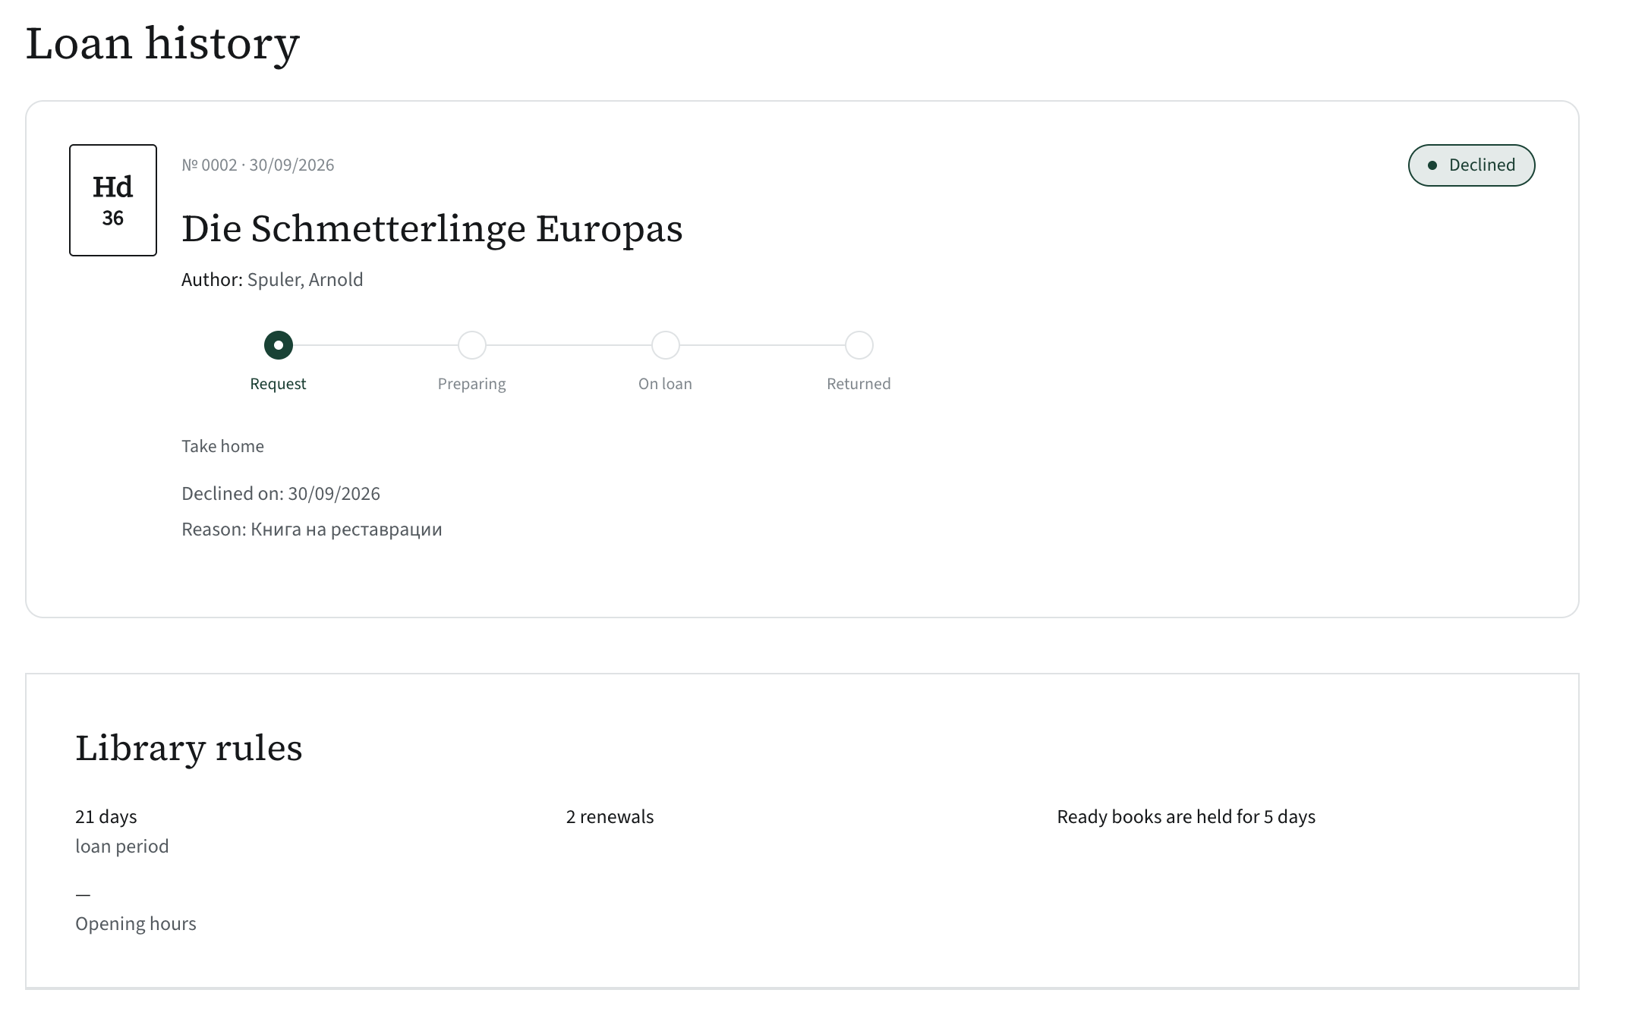
Task: Click the Reason: Книга на реставрации line
Action: coord(312,529)
